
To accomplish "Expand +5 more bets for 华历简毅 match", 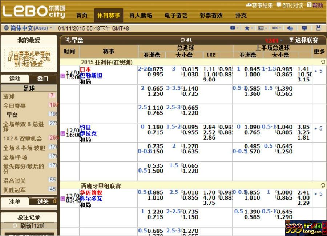I will click(x=318, y=194).
